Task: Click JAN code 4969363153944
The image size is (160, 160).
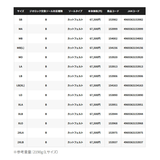Action: (133, 114)
